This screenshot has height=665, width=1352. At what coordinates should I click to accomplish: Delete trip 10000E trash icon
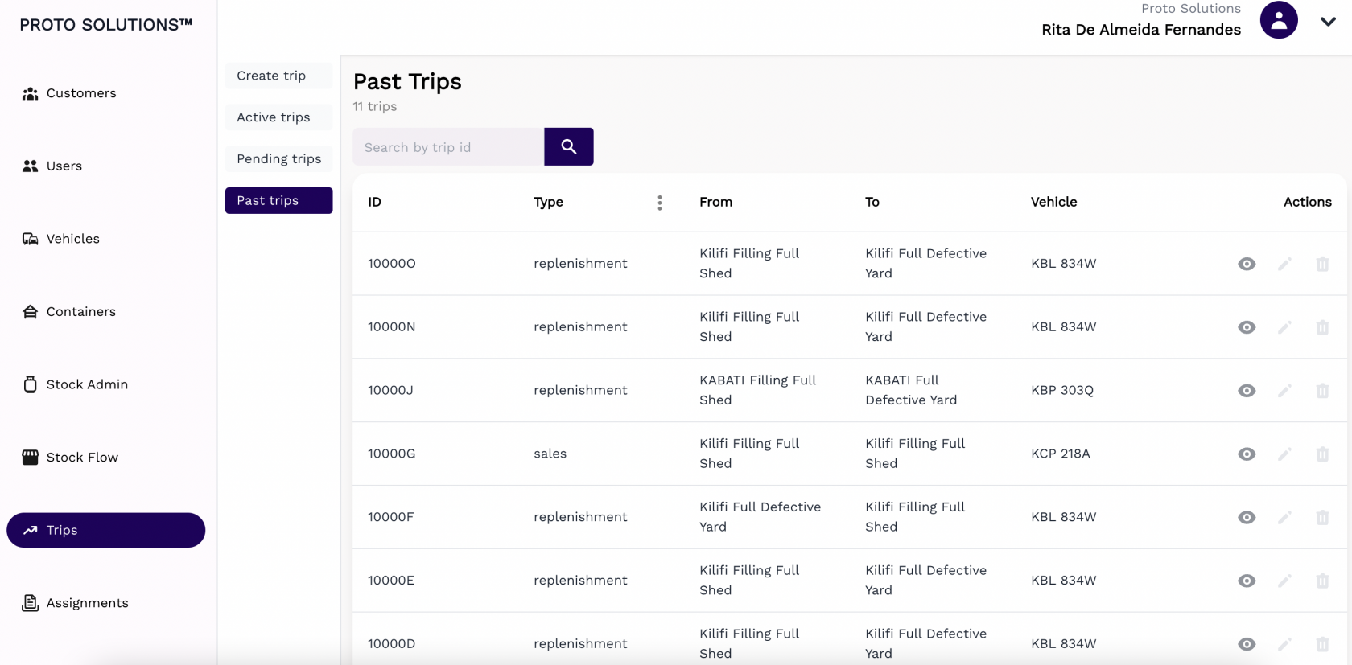(x=1322, y=581)
